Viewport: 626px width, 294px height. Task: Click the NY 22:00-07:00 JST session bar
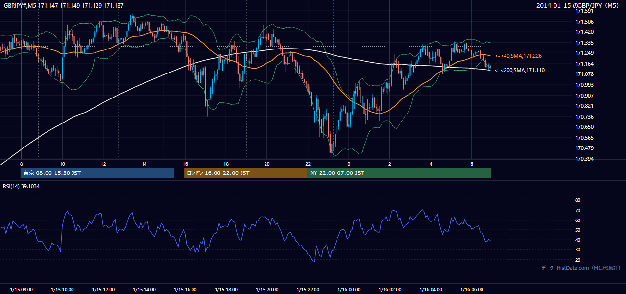(x=399, y=173)
